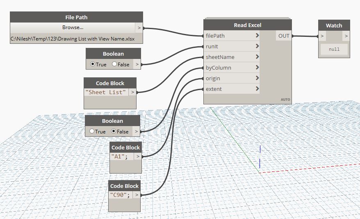Click filePath input port on Read Excel
360x219 pixels.
tap(231, 36)
